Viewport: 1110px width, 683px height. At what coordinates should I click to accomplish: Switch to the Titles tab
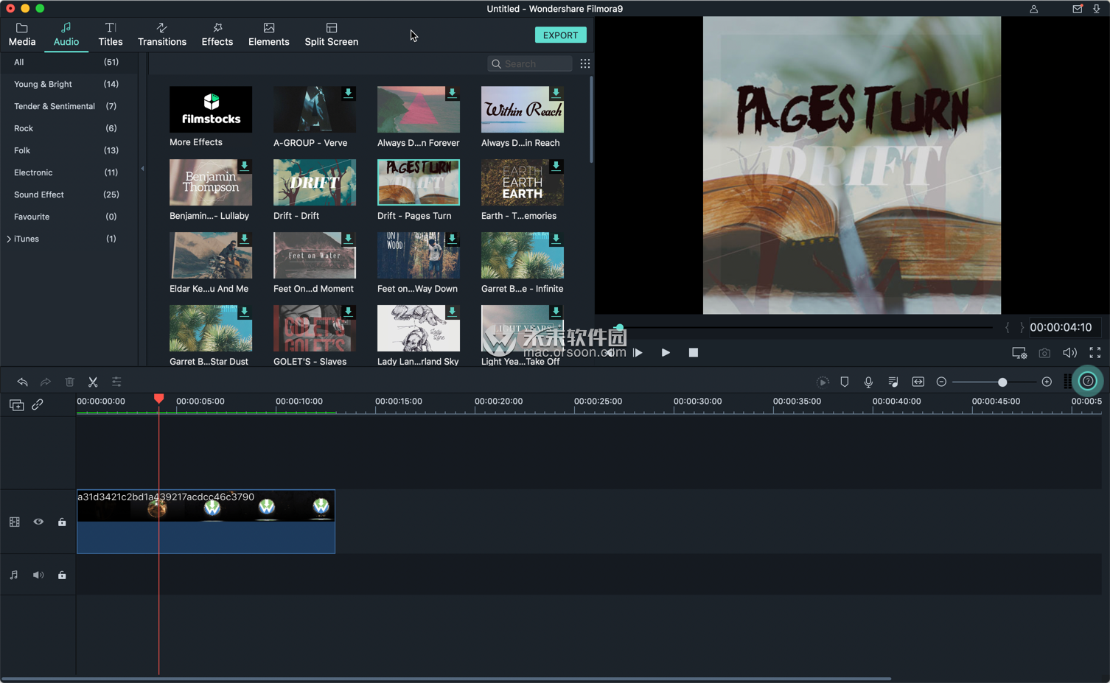(111, 35)
